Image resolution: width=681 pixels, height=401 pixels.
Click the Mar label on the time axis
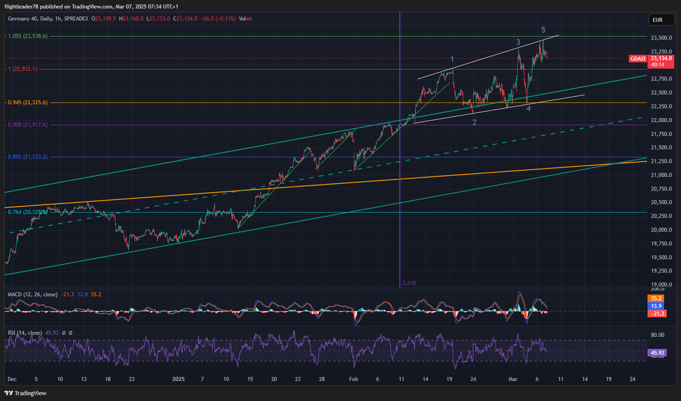(513, 379)
